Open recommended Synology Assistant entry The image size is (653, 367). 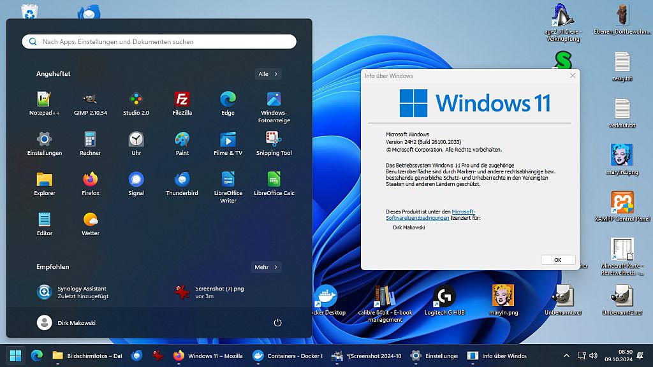click(x=73, y=292)
